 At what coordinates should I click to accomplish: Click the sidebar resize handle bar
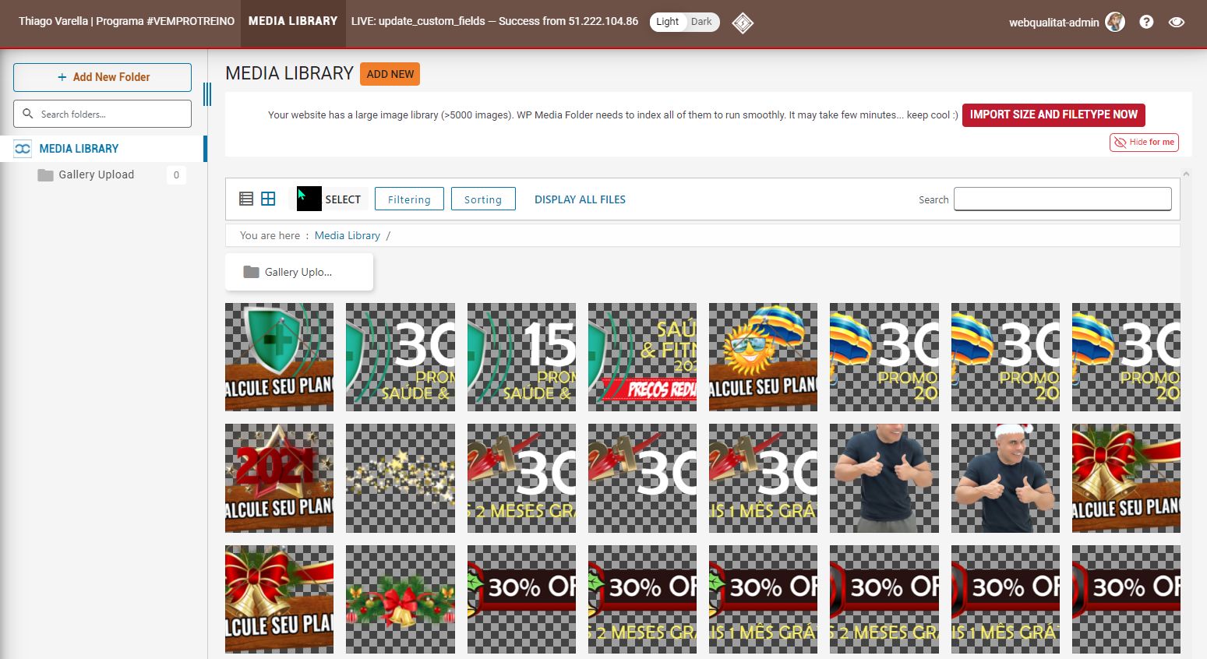(207, 94)
